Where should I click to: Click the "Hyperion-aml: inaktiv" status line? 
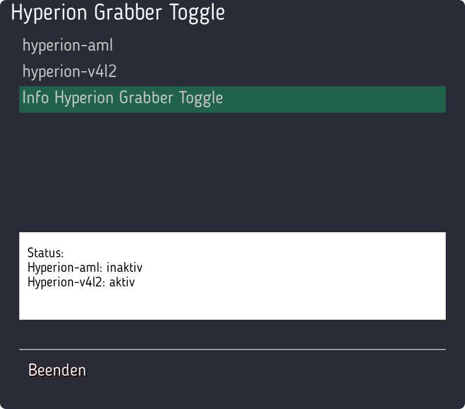[85, 268]
